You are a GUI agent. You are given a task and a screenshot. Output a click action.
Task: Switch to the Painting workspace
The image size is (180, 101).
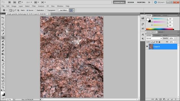[x=141, y=2]
